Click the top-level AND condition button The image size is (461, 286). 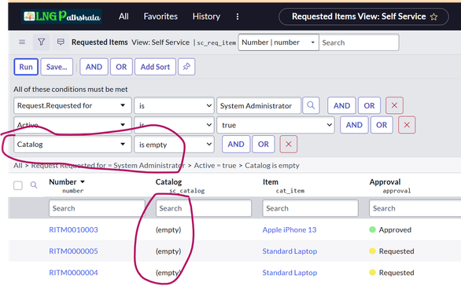point(94,67)
